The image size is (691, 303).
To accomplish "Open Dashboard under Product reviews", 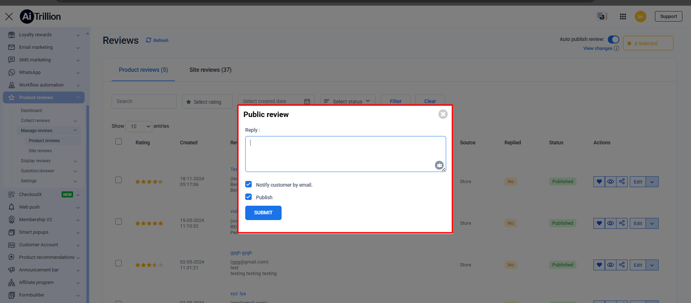I will (x=31, y=111).
